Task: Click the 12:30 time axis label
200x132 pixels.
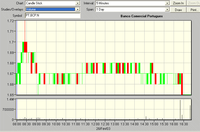Action: (x=105, y=124)
